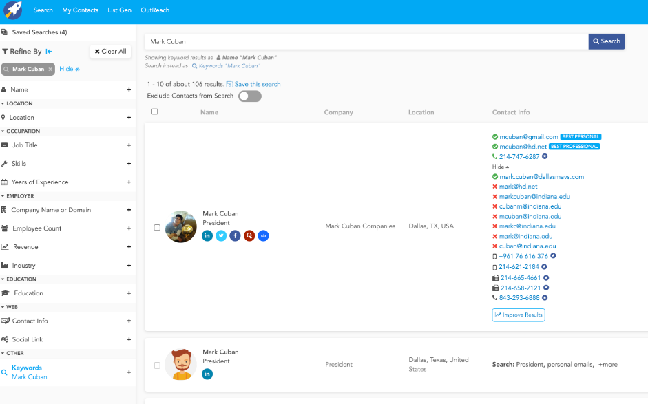Select the Mark Cuban Companies row checkbox
648x404 pixels.
157,227
